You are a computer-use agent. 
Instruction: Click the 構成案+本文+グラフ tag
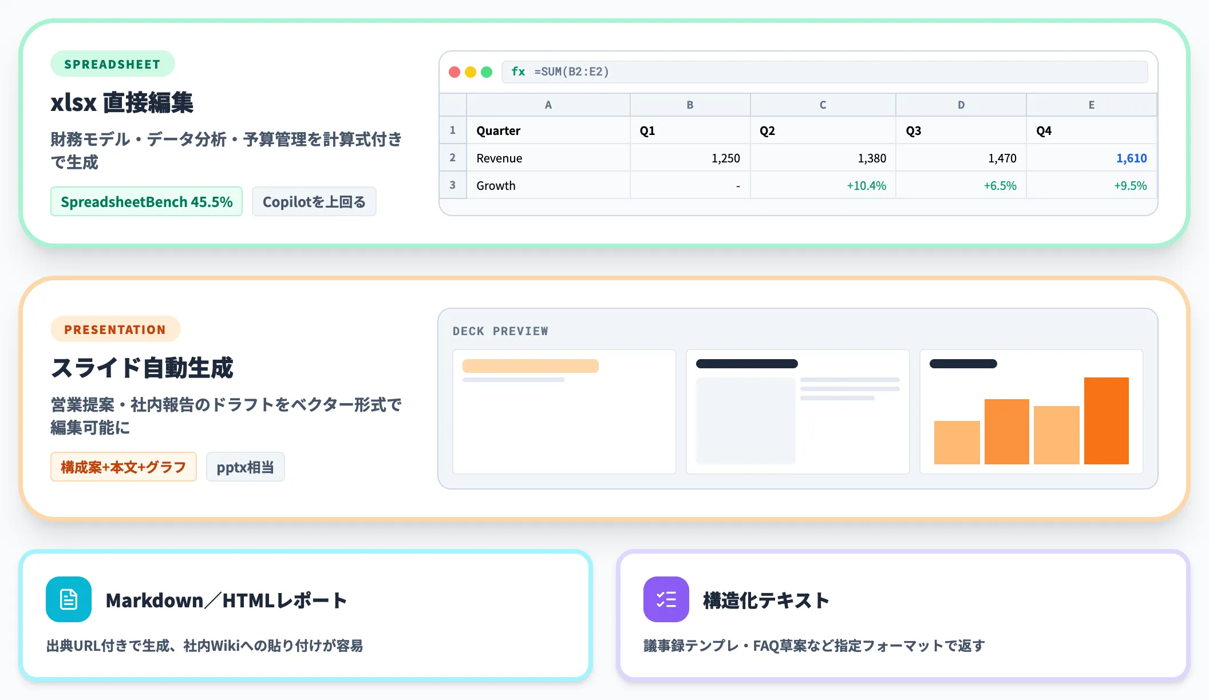tap(124, 467)
